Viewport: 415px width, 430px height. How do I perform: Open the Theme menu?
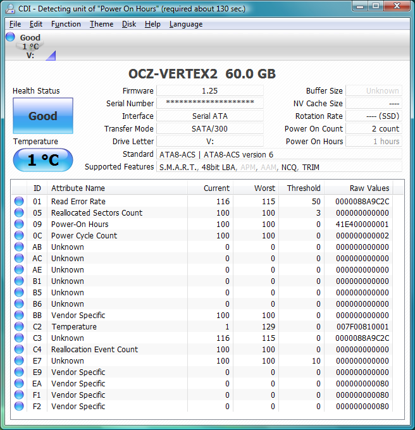point(101,24)
